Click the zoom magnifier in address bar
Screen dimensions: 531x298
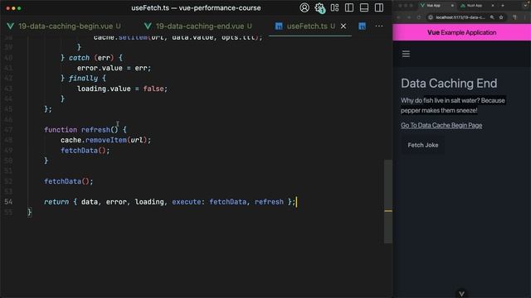492,17
